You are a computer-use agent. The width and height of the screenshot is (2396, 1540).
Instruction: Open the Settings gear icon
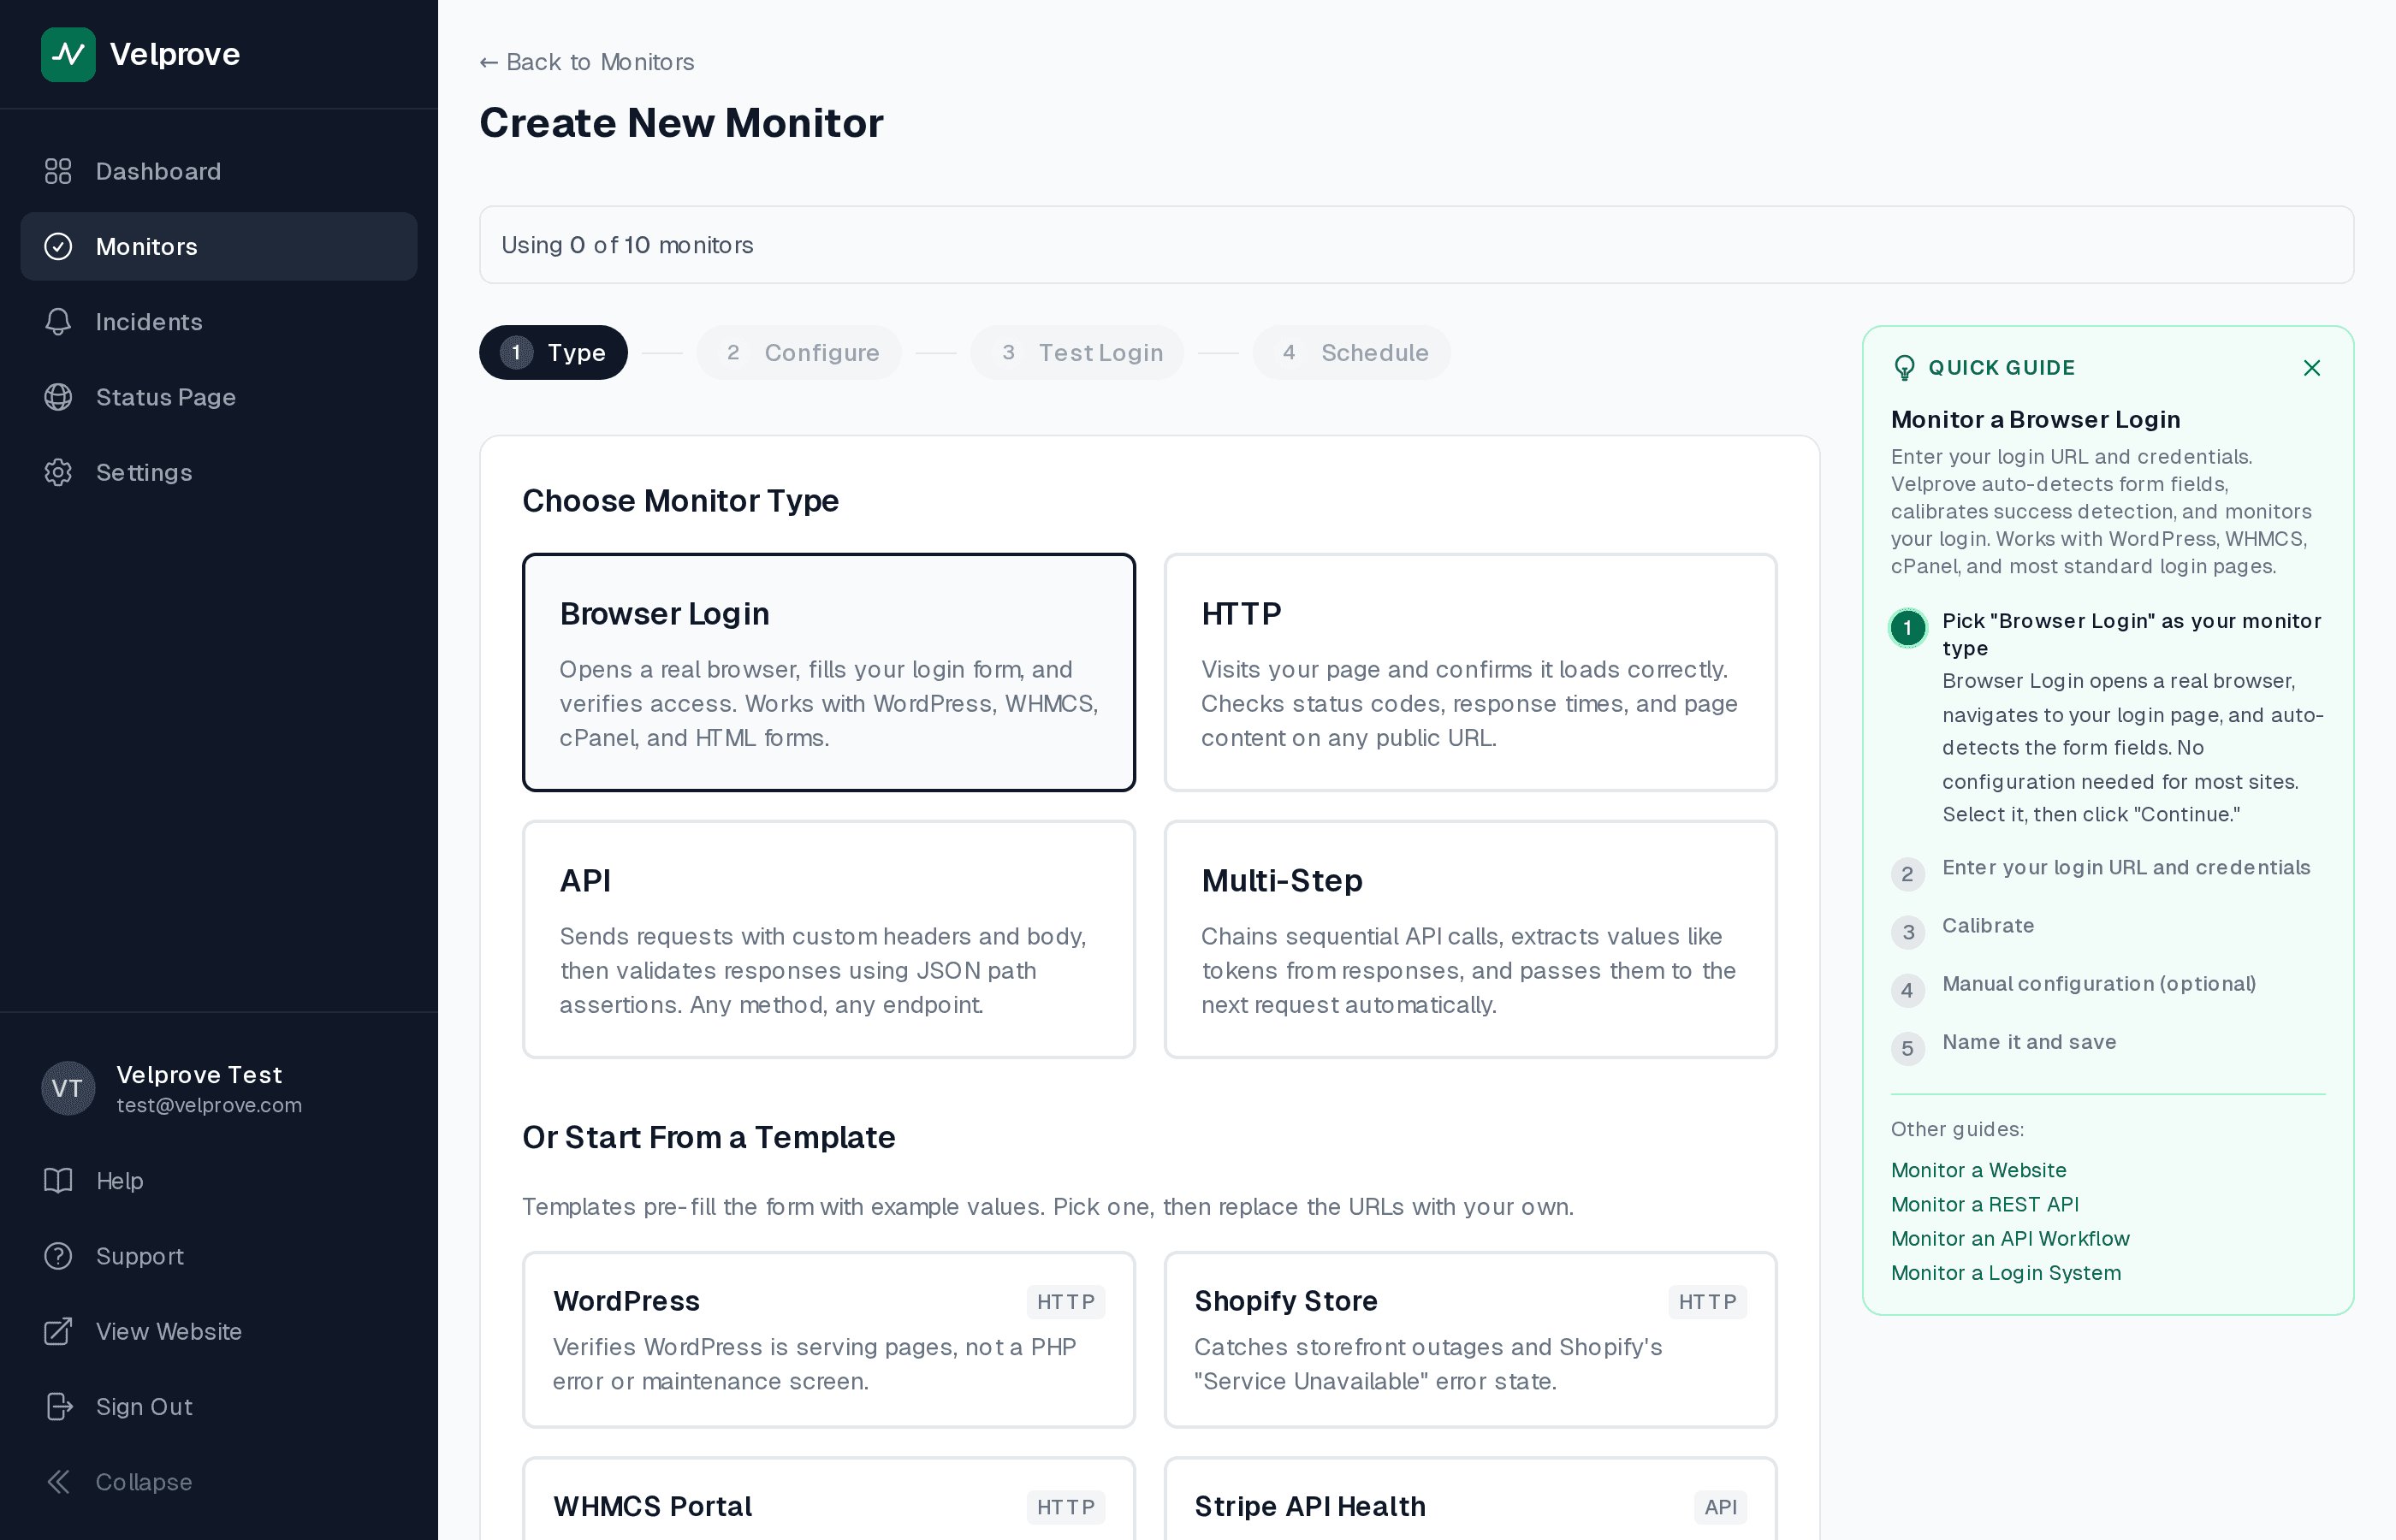coord(58,472)
